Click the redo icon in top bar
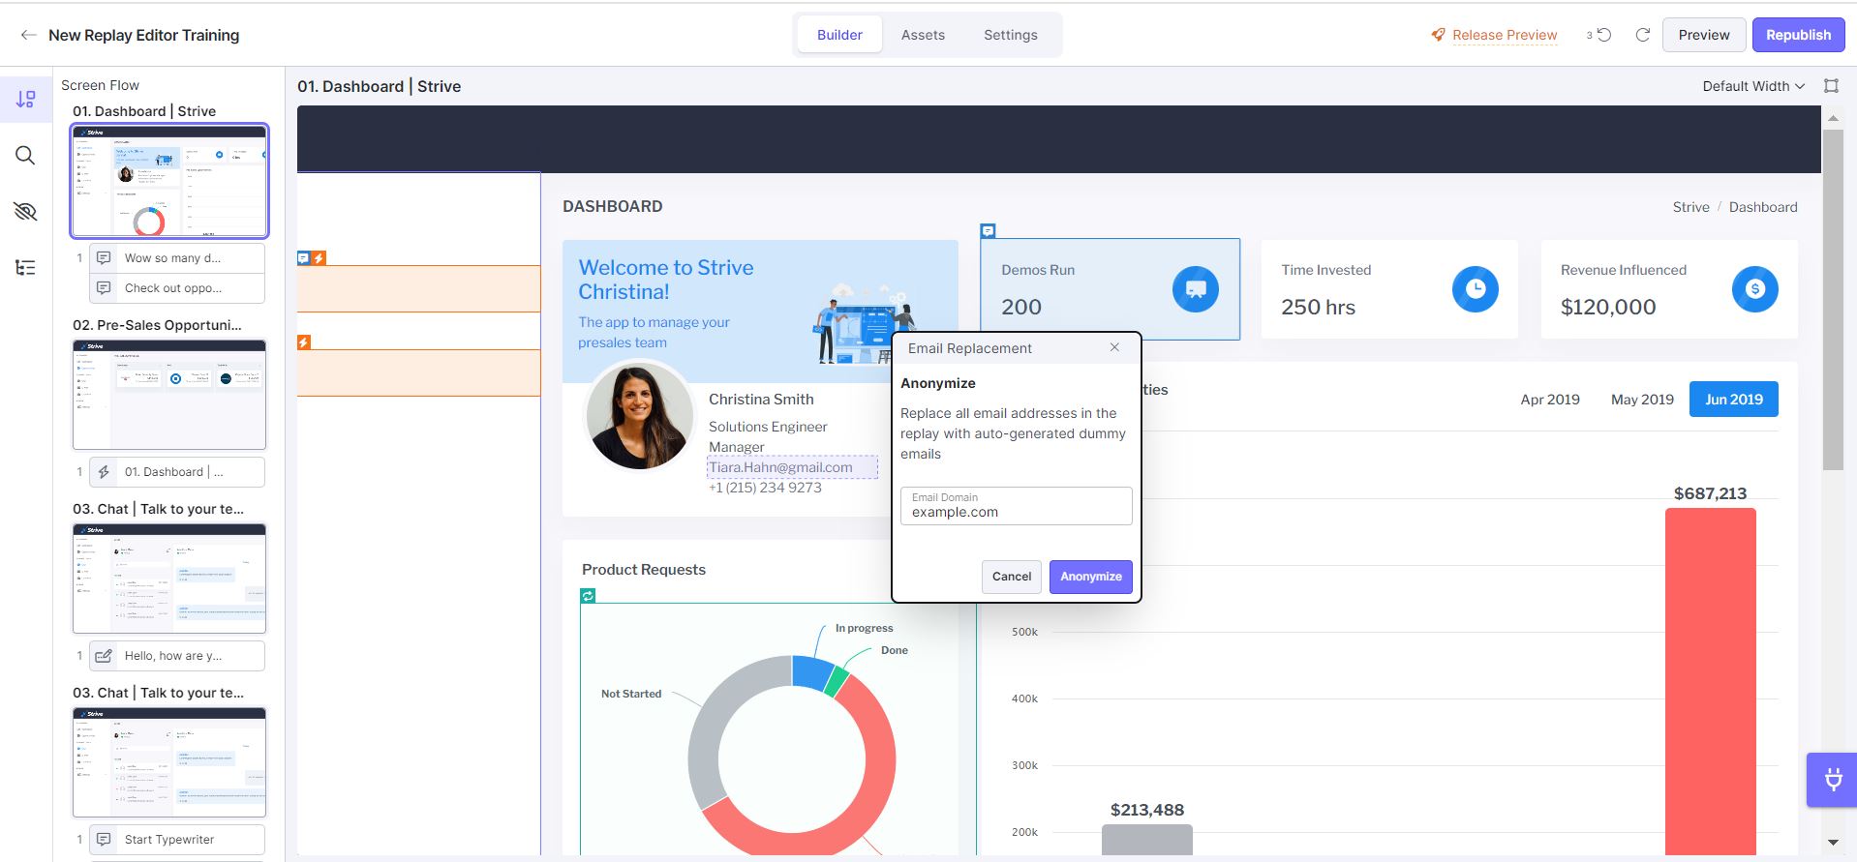The width and height of the screenshot is (1857, 862). point(1643,35)
